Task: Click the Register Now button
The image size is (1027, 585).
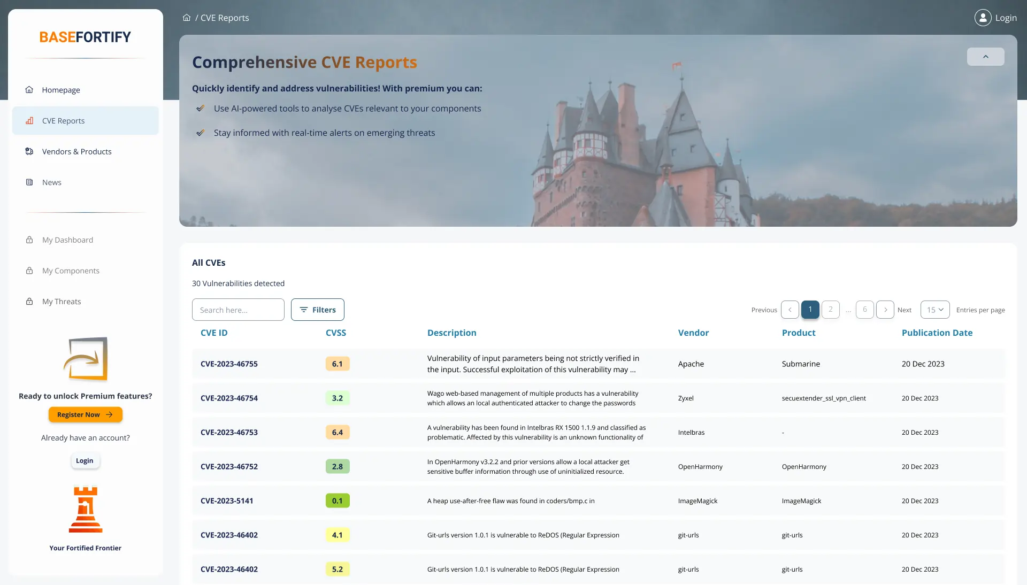Action: click(x=85, y=414)
